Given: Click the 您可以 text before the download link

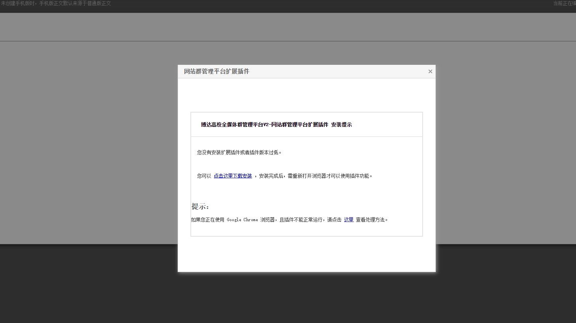Looking at the screenshot, I should pyautogui.click(x=204, y=176).
